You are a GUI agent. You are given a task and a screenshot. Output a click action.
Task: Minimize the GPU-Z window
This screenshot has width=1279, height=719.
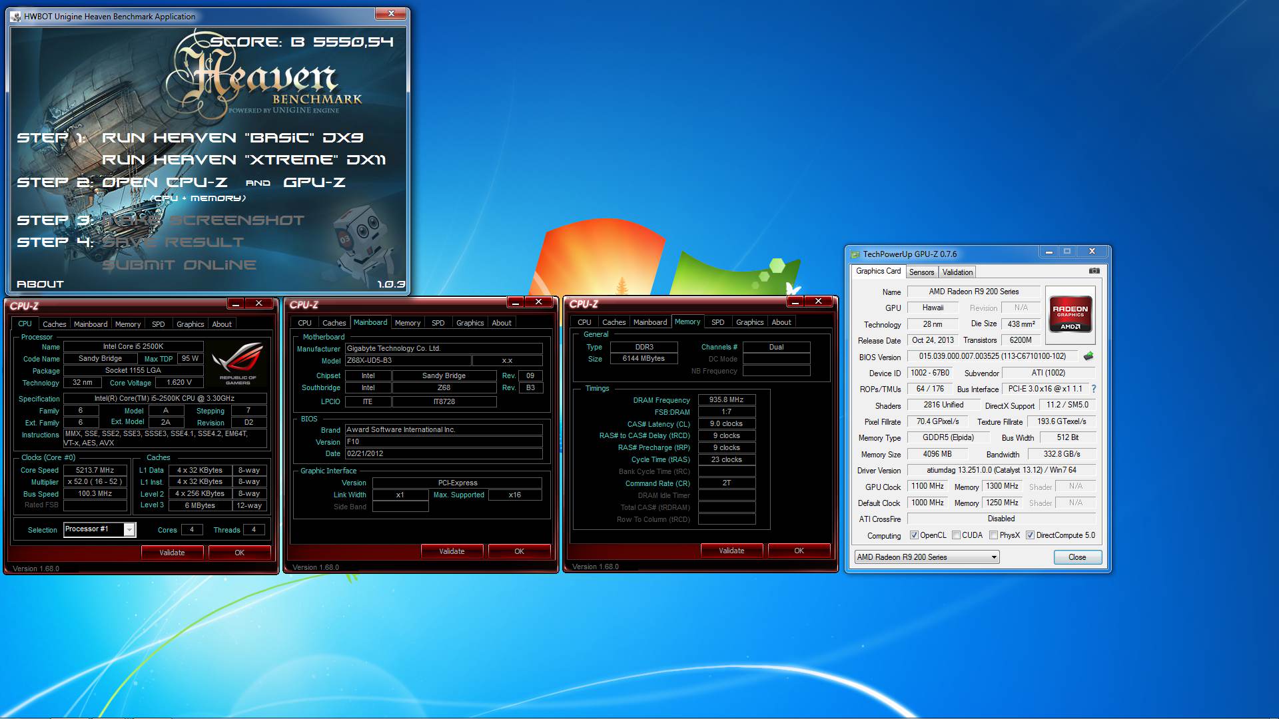click(1049, 252)
